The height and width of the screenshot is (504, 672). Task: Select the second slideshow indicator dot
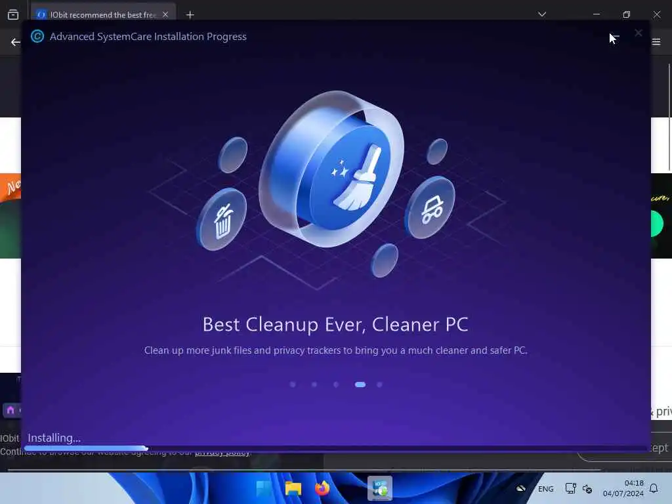pos(314,385)
